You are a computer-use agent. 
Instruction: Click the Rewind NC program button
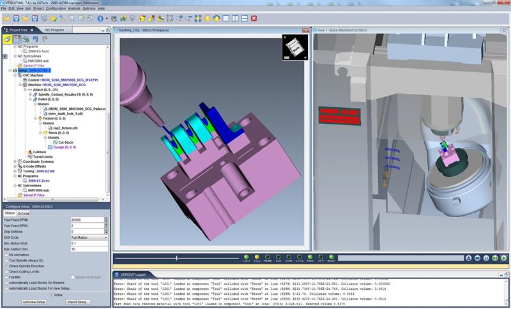(x=477, y=258)
